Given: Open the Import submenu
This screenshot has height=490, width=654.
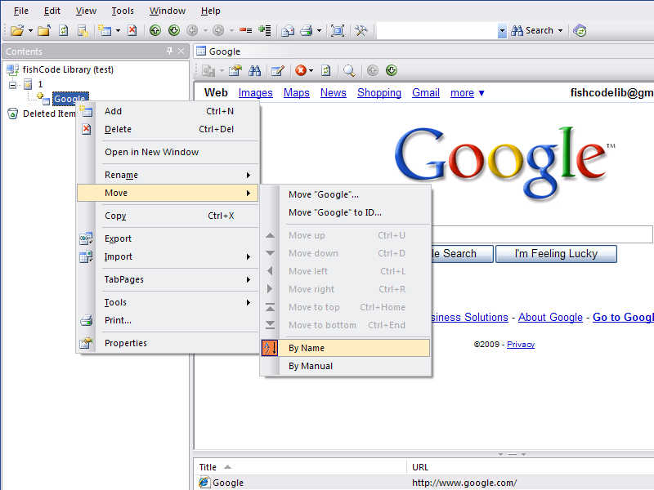Looking at the screenshot, I should tap(168, 256).
